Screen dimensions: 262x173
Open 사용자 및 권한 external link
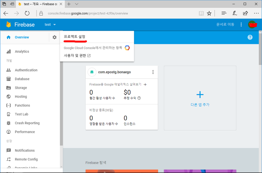coord(77,55)
